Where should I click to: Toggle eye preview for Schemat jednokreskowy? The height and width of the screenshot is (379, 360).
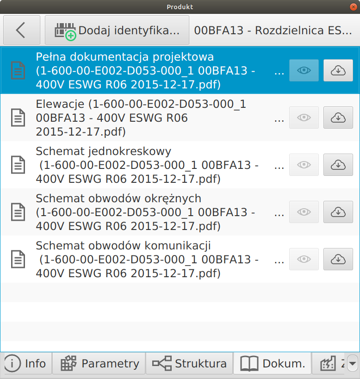coord(304,165)
